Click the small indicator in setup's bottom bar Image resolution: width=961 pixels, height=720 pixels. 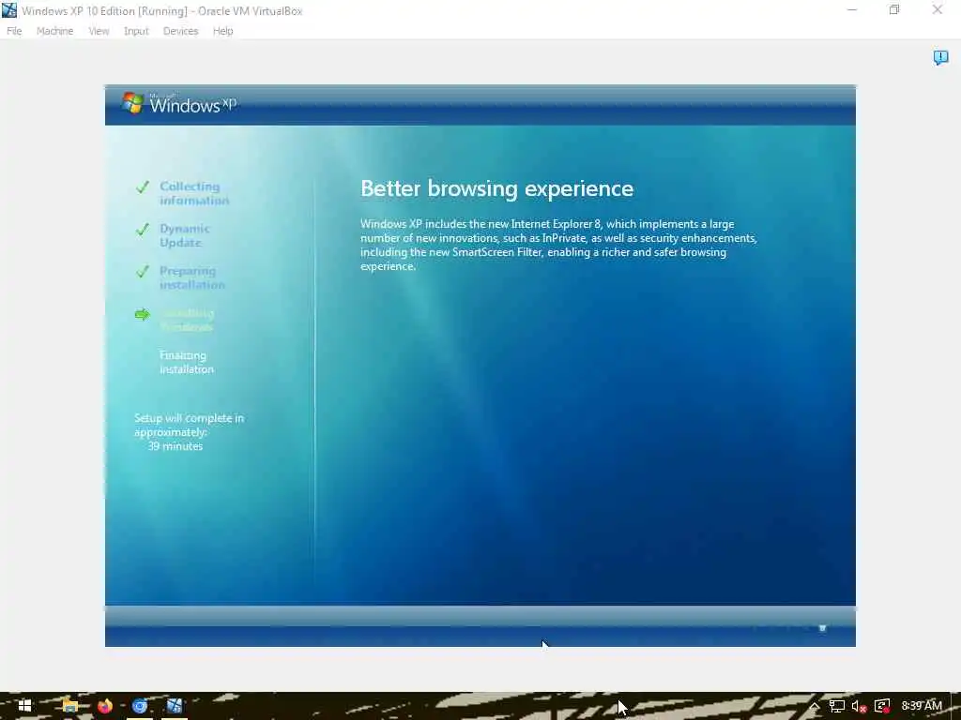822,628
